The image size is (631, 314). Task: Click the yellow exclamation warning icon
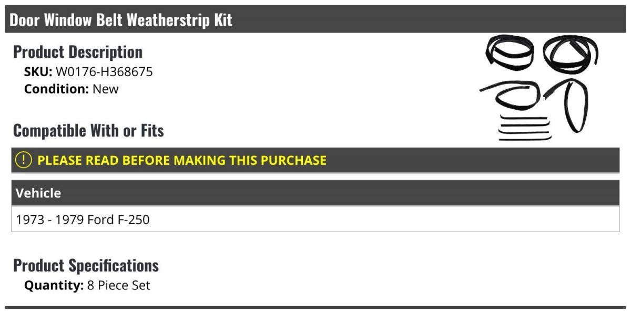pos(24,160)
